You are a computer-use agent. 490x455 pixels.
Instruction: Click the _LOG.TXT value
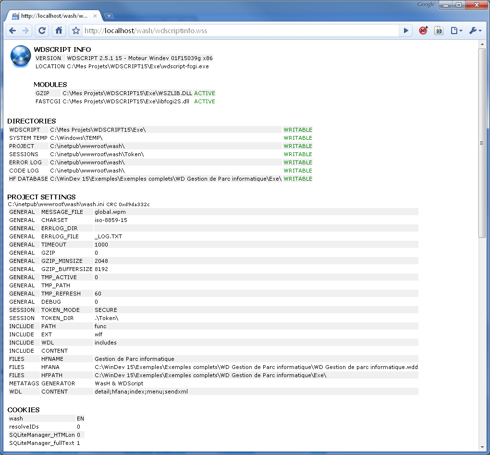[x=109, y=236]
